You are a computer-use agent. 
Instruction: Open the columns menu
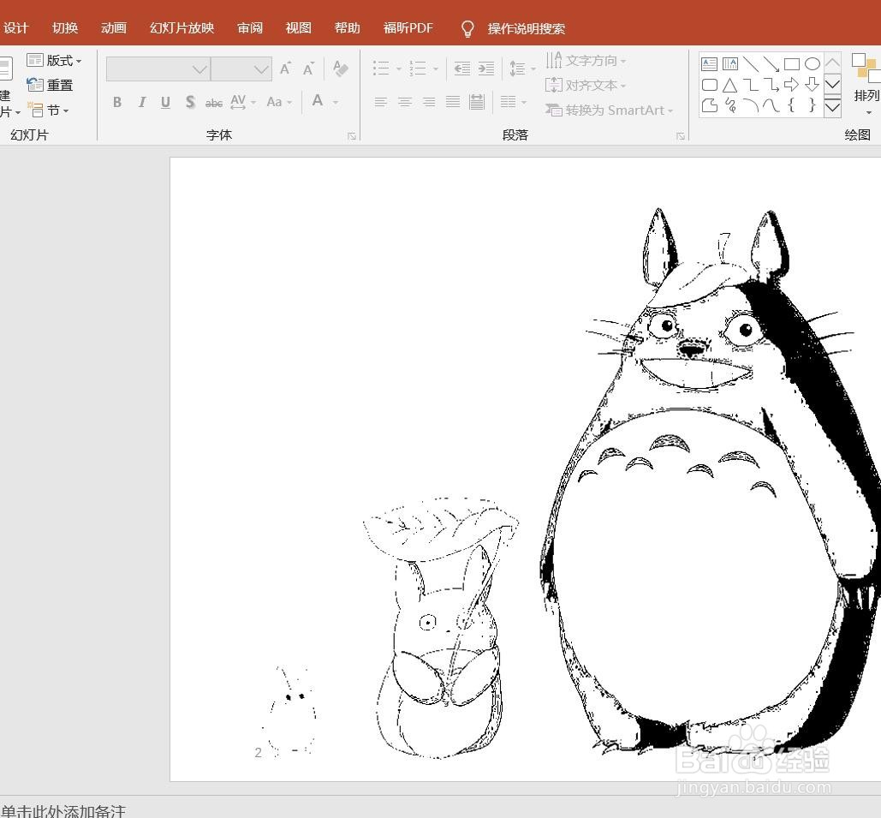[514, 102]
